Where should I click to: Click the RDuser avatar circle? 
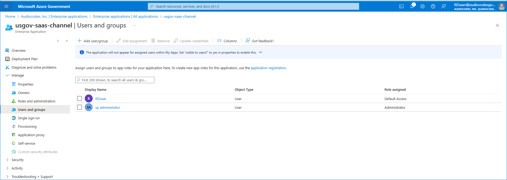(89, 98)
